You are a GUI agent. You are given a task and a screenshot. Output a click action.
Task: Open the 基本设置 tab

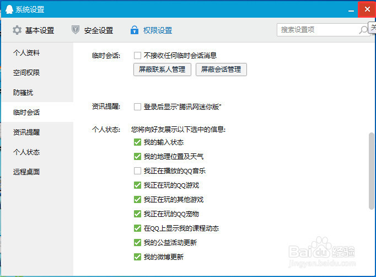[x=34, y=30]
